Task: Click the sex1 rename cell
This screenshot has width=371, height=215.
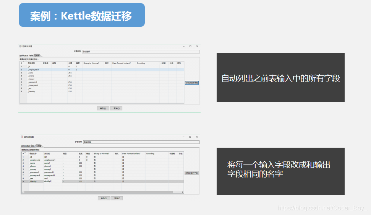Action: (46, 178)
